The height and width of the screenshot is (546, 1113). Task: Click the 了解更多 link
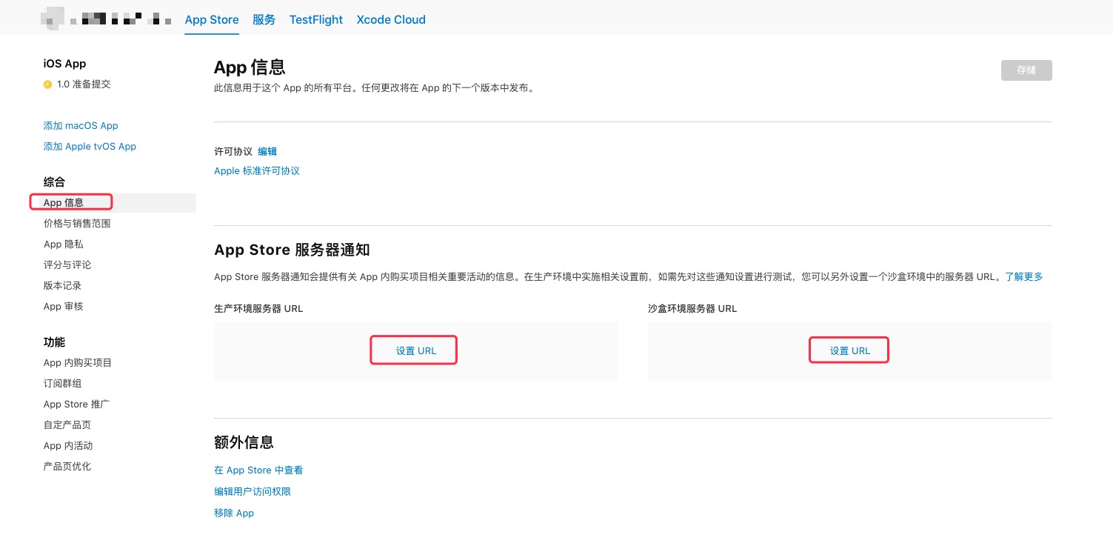[1024, 276]
